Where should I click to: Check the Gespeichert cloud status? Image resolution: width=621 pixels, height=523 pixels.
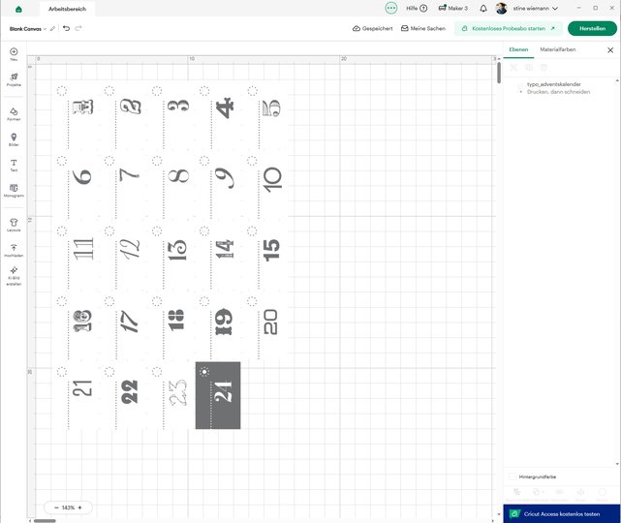[x=373, y=28]
